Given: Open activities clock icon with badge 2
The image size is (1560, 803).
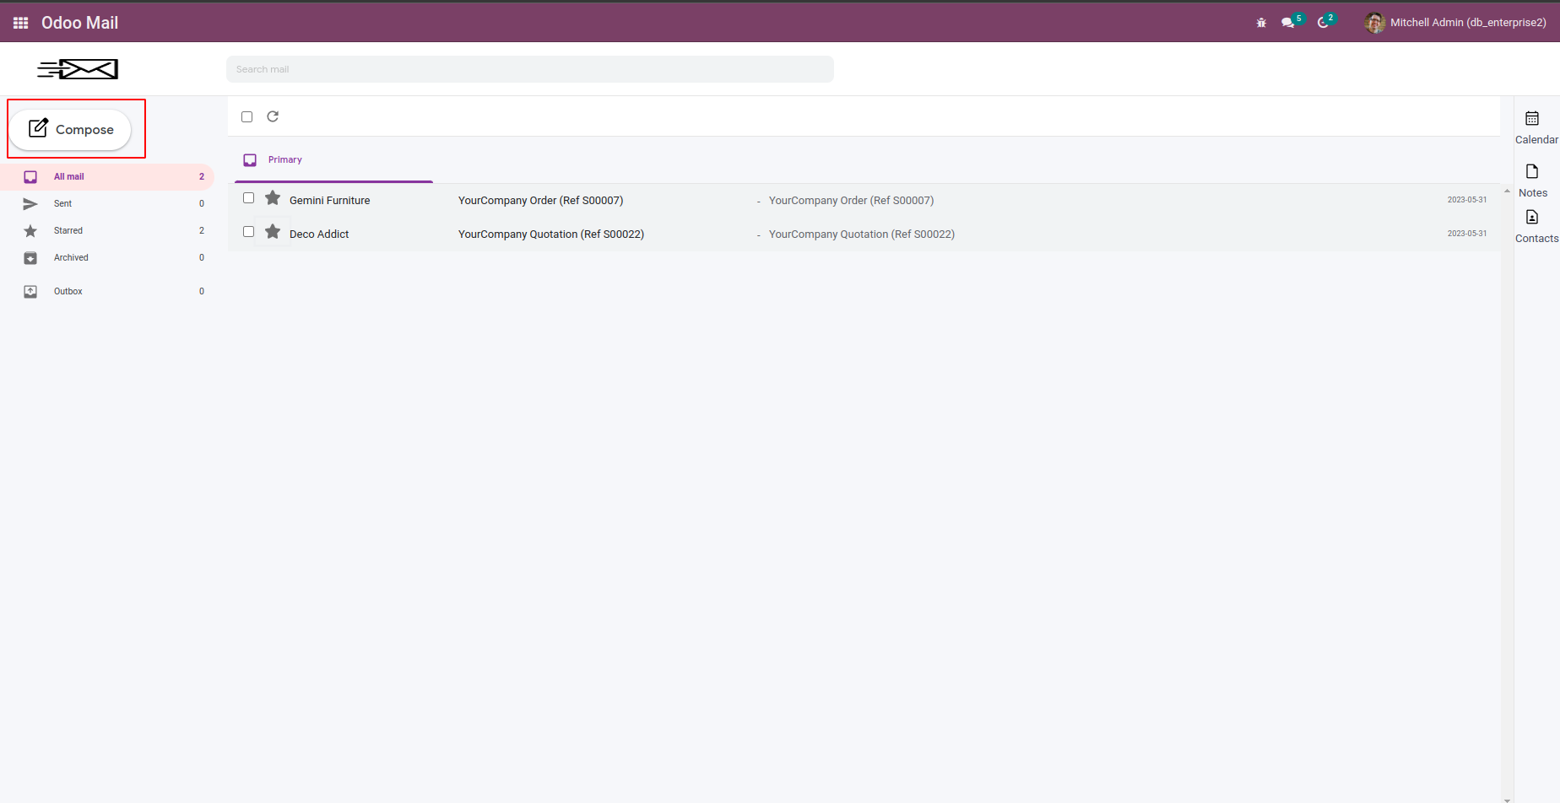Looking at the screenshot, I should point(1326,22).
